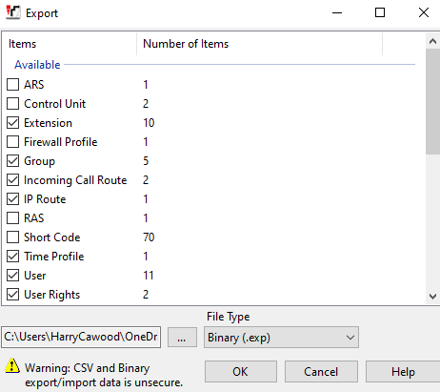Tick the Firewall Profile checkbox
Image resolution: width=440 pixels, height=392 pixels.
pyautogui.click(x=12, y=142)
